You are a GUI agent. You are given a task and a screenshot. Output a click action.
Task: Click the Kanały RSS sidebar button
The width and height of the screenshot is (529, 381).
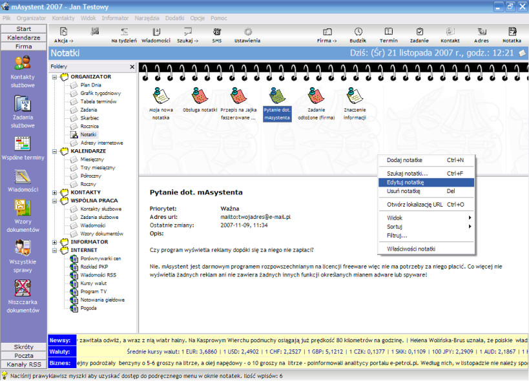coord(24,364)
